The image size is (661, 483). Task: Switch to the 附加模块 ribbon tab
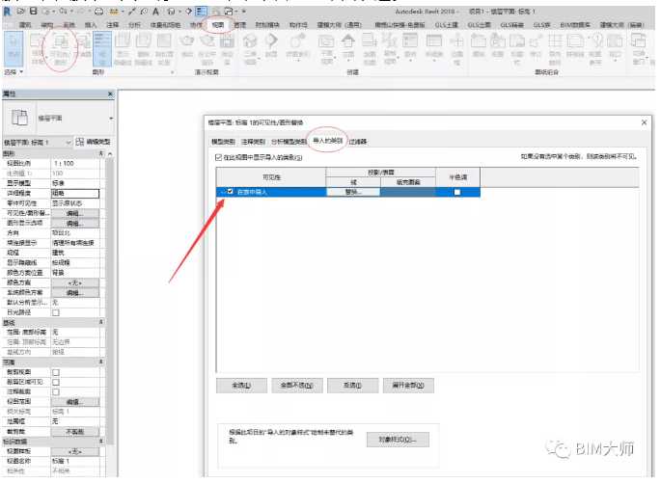267,25
